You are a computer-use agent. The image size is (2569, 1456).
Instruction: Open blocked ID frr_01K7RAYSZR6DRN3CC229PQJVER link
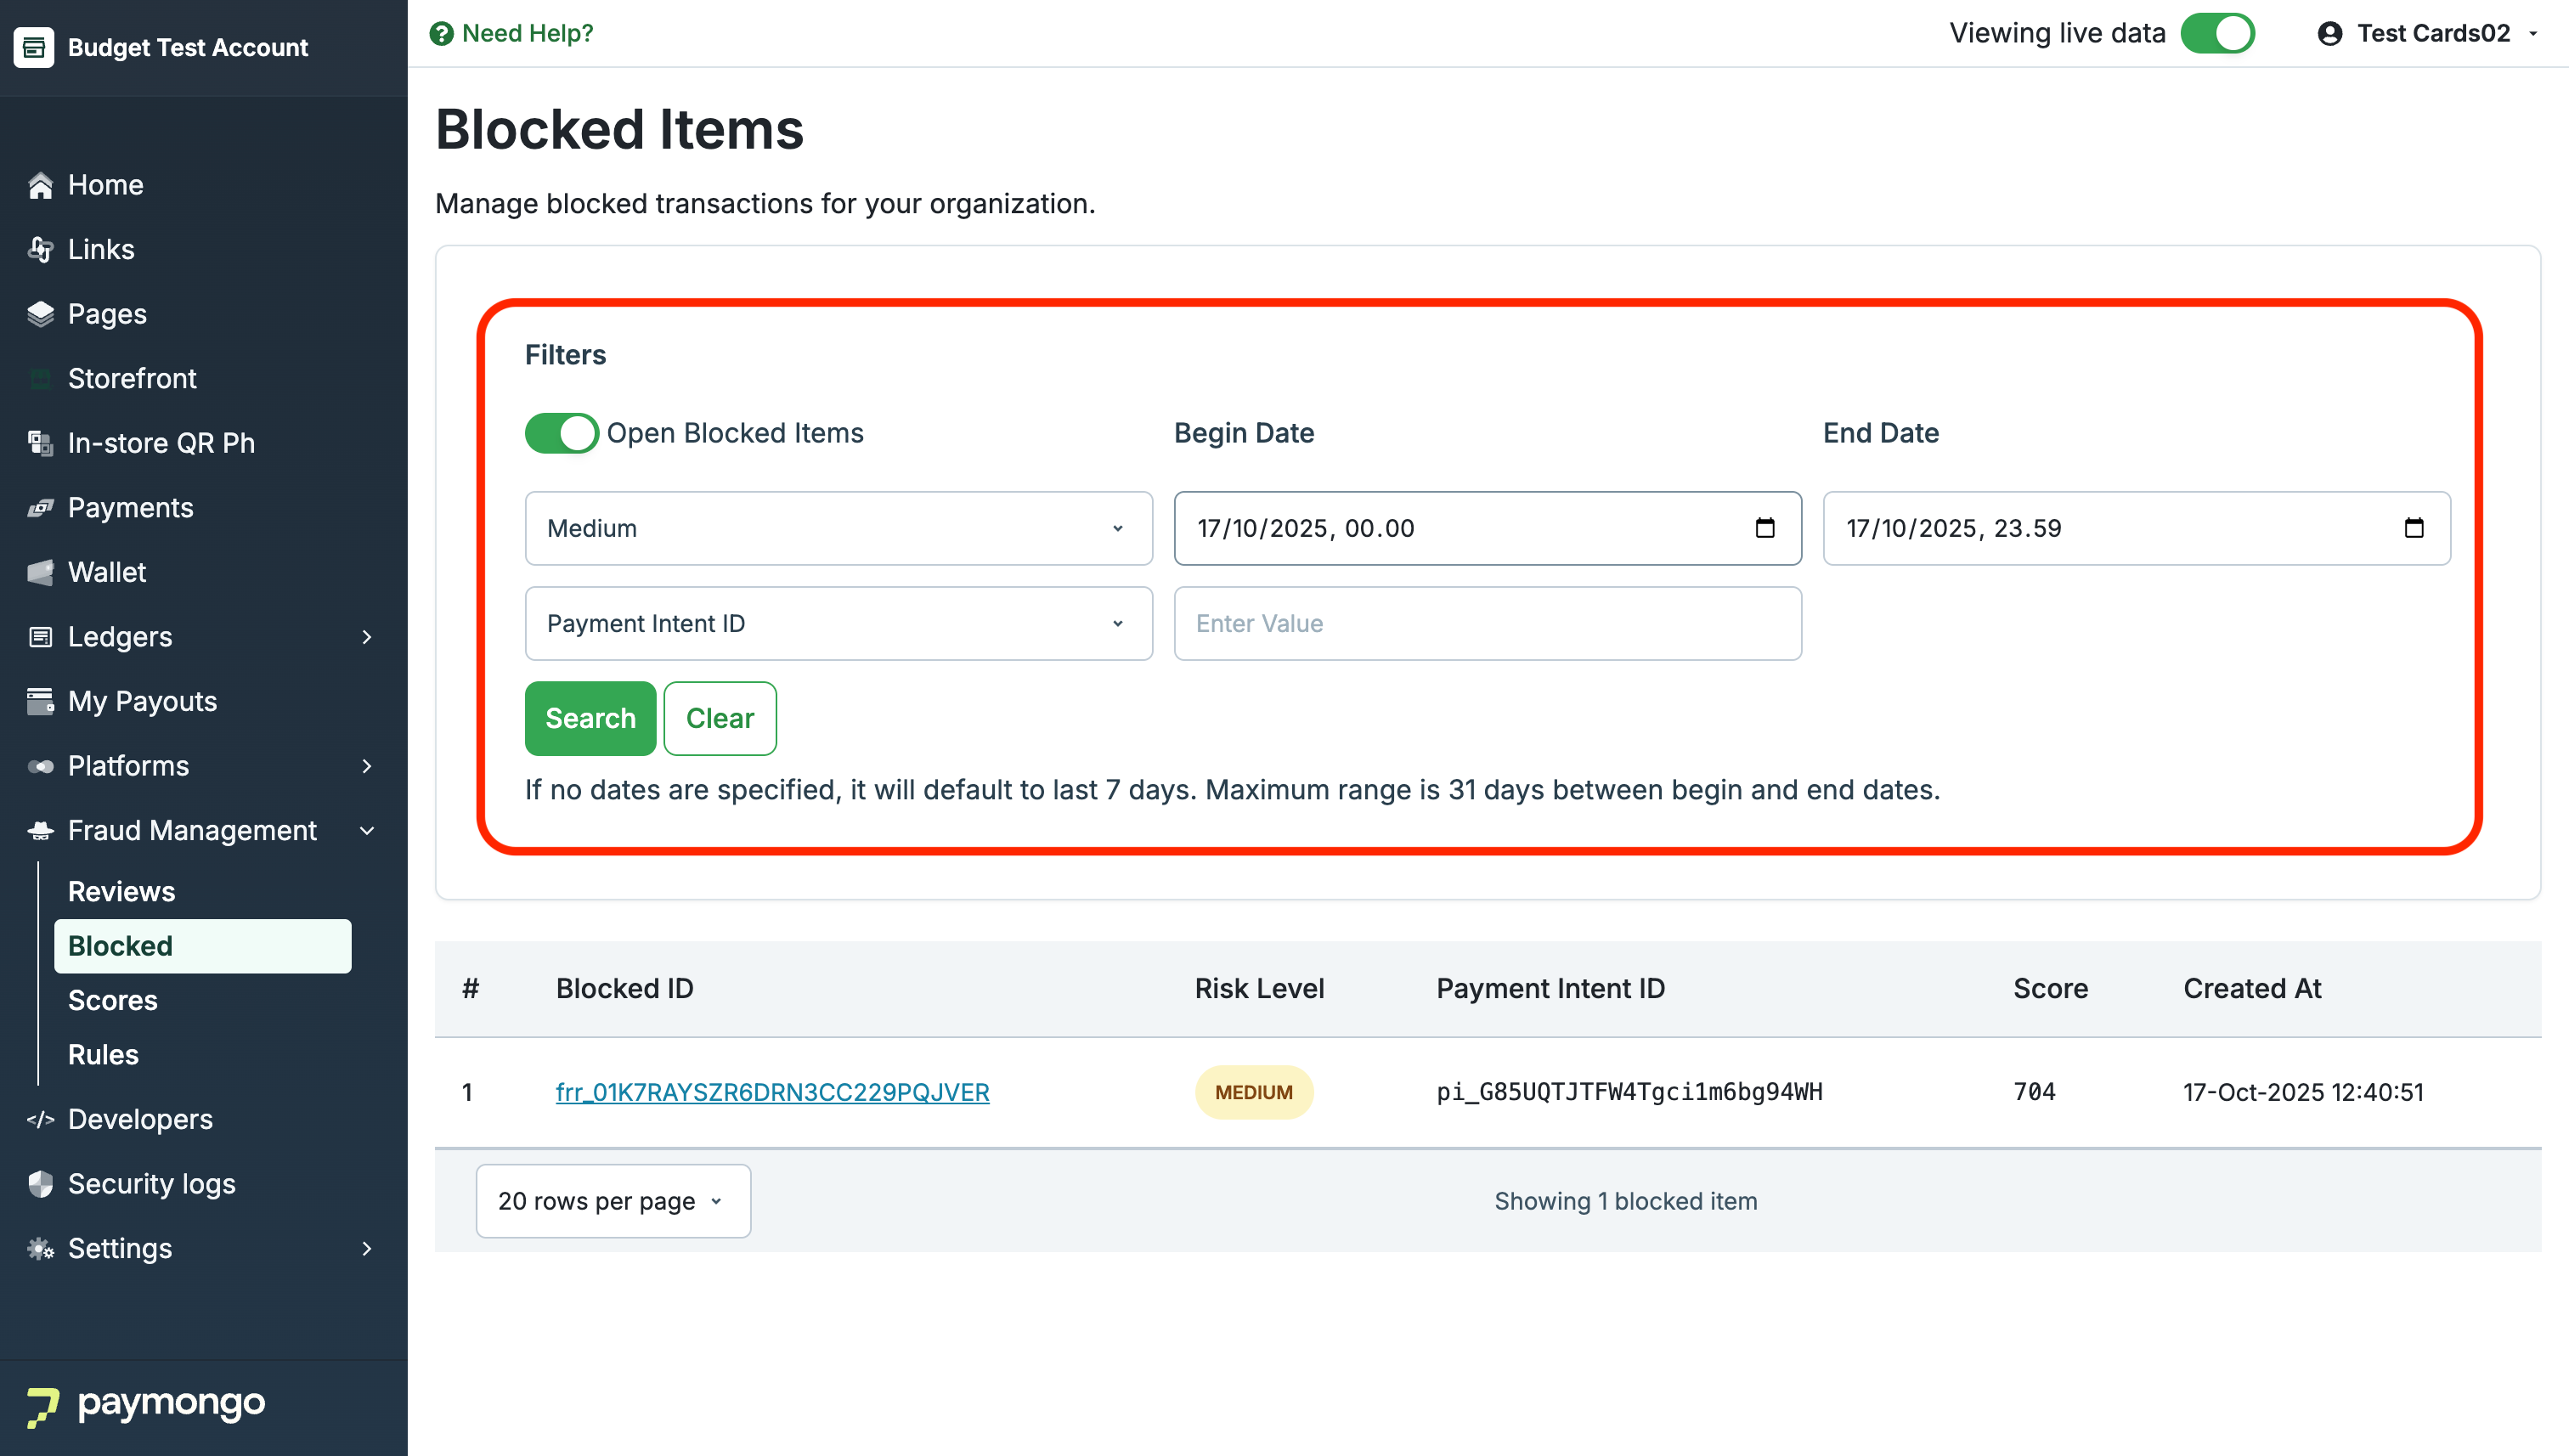coord(772,1092)
